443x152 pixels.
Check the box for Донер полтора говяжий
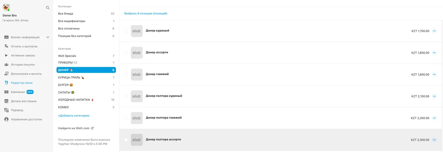point(126,118)
